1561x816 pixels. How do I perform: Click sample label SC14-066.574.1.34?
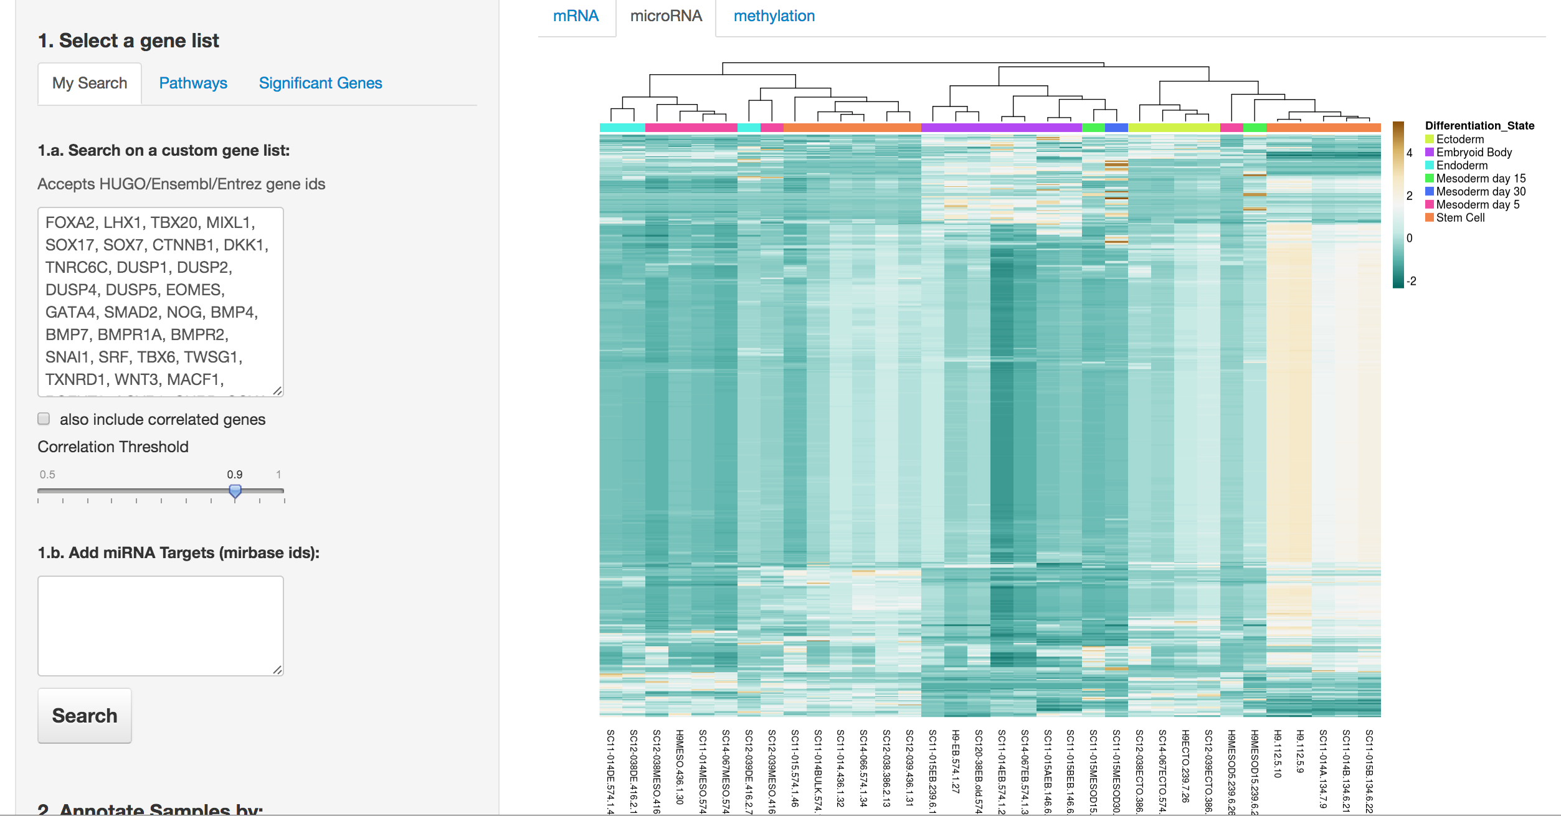coord(863,768)
